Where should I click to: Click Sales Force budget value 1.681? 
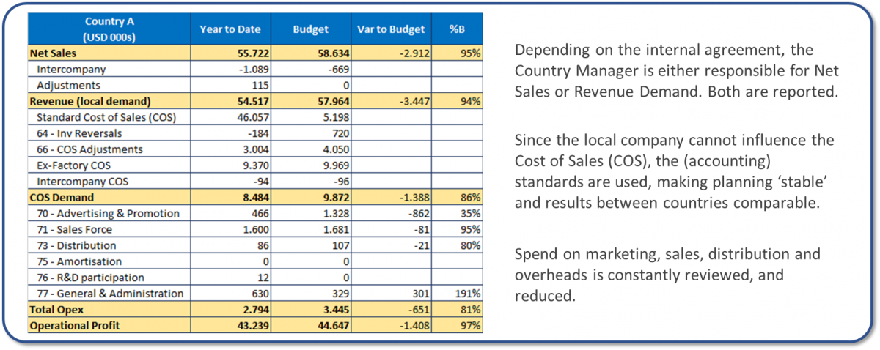pyautogui.click(x=335, y=230)
